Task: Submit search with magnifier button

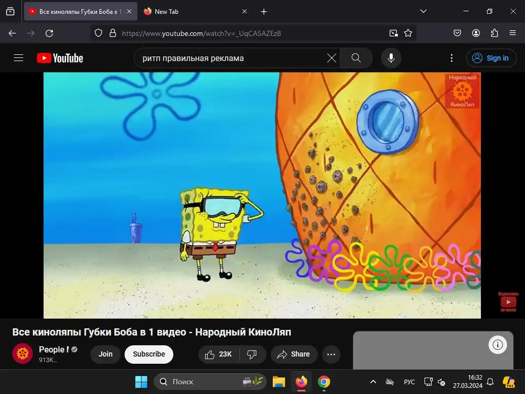Action: click(x=356, y=58)
